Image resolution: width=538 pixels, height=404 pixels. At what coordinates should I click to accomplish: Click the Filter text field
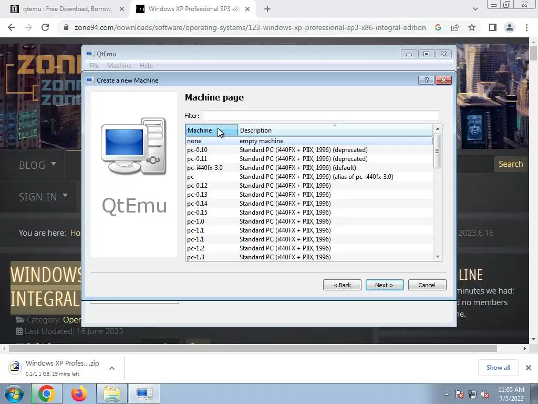321,115
